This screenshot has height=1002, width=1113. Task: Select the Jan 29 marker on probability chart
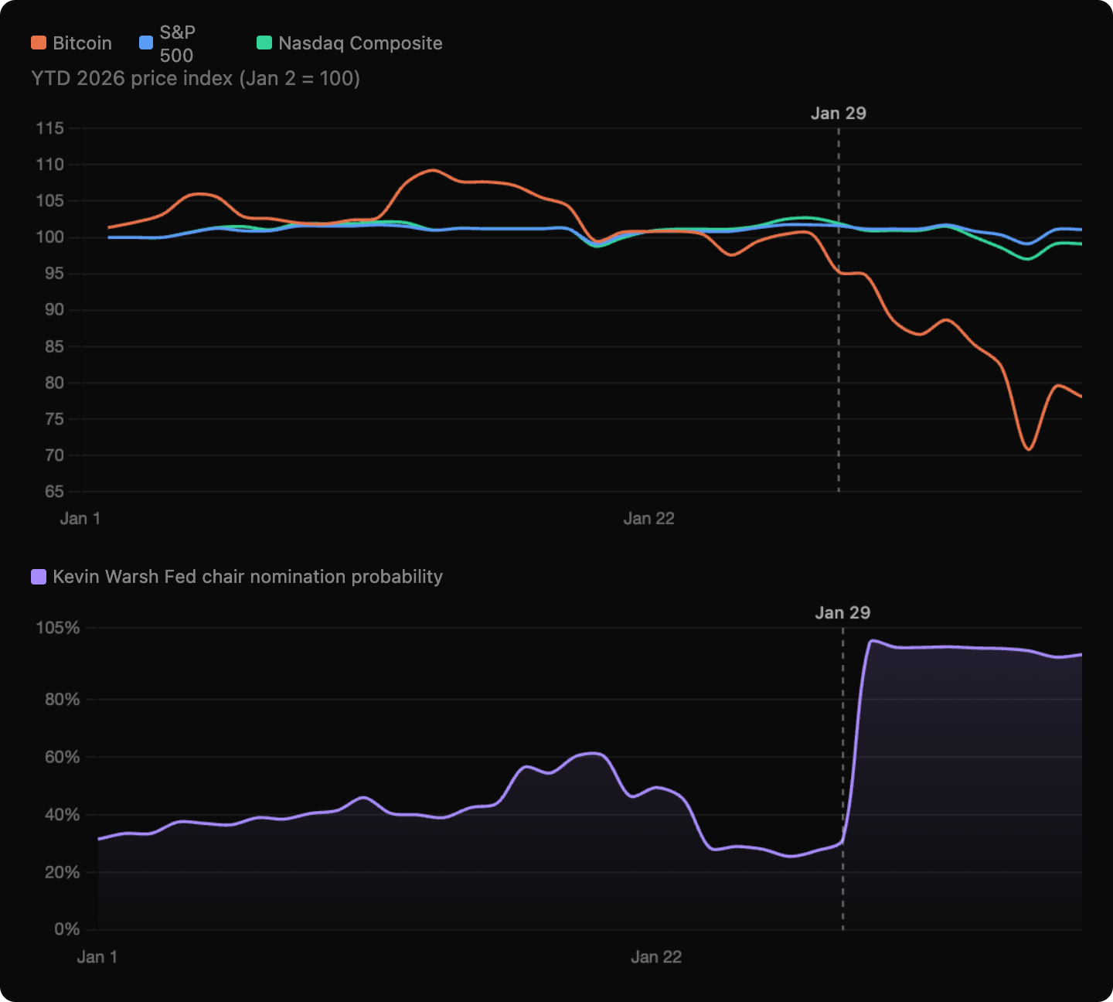click(x=842, y=613)
